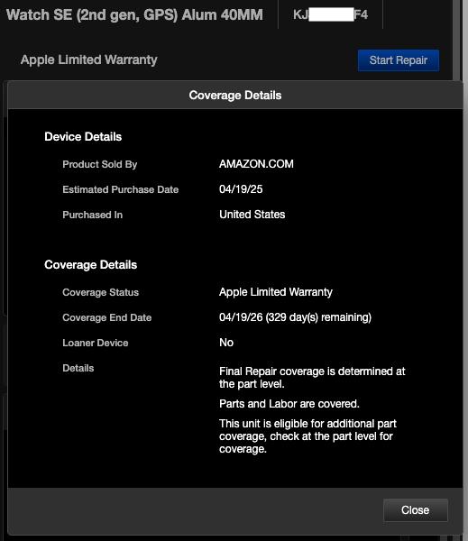Select the 04/19/26 (329 day(s) remaining) value
468x541 pixels.
coord(296,317)
